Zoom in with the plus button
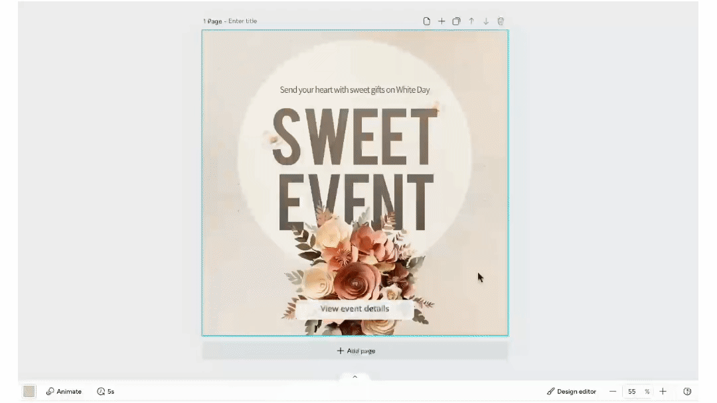The height and width of the screenshot is (403, 717). [663, 392]
